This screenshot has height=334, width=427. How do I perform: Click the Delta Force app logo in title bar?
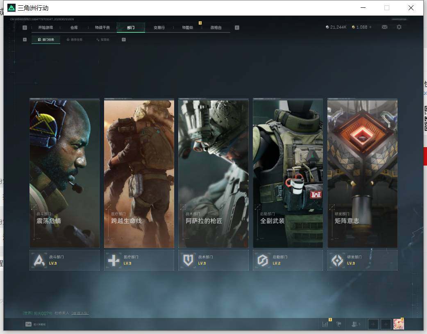[11, 8]
